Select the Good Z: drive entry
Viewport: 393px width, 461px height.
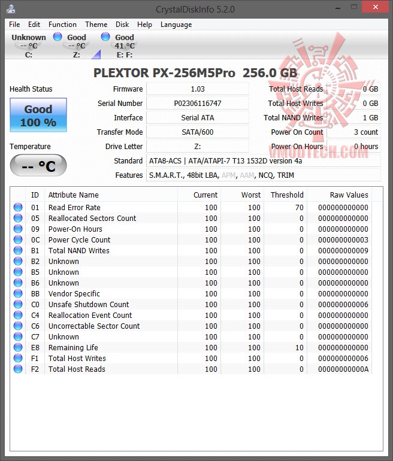point(77,46)
